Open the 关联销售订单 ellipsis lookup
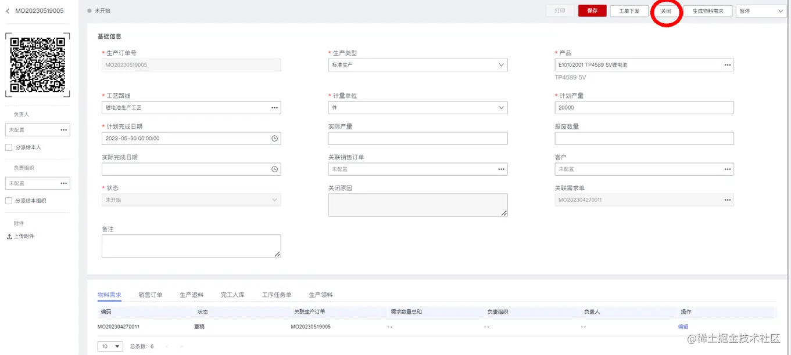The image size is (791, 355). 501,169
